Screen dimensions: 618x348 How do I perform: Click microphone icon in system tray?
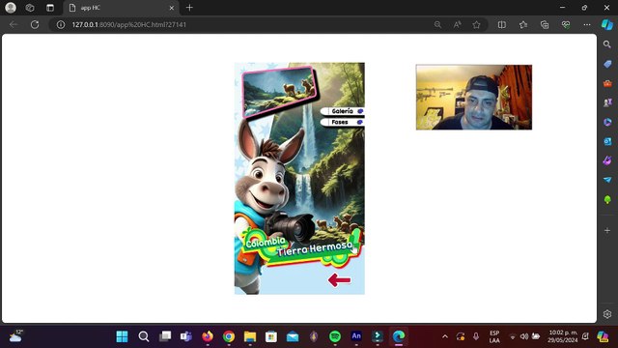[x=476, y=336]
